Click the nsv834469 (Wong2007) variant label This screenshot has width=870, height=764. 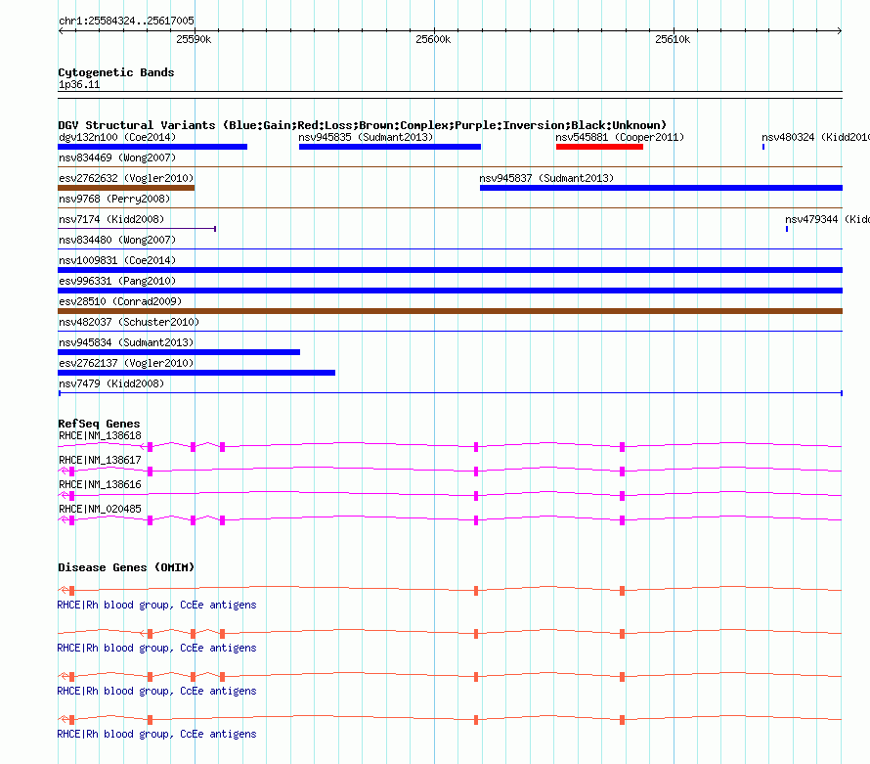tap(117, 157)
